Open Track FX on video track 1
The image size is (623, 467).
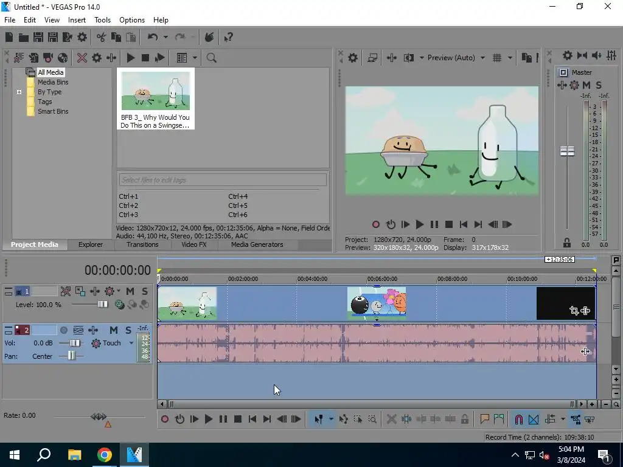click(x=94, y=291)
